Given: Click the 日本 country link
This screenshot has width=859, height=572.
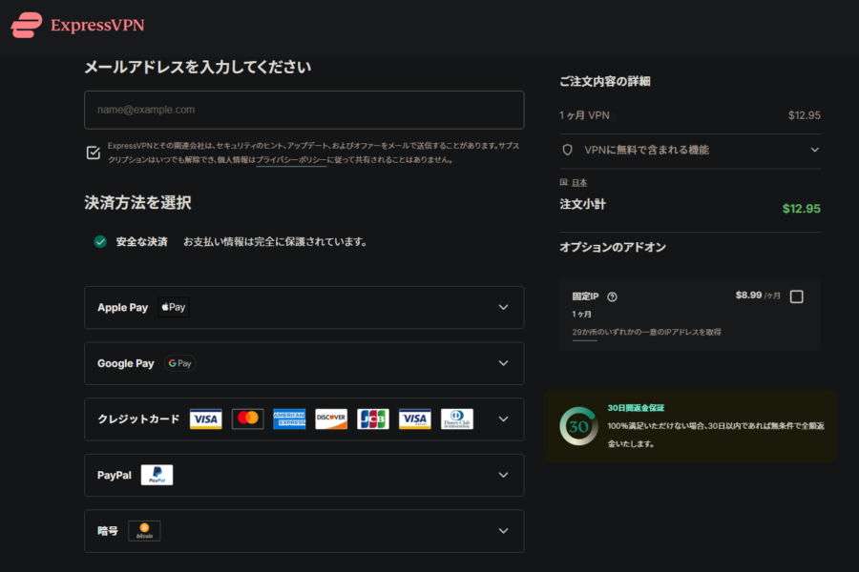Looking at the screenshot, I should pos(579,183).
